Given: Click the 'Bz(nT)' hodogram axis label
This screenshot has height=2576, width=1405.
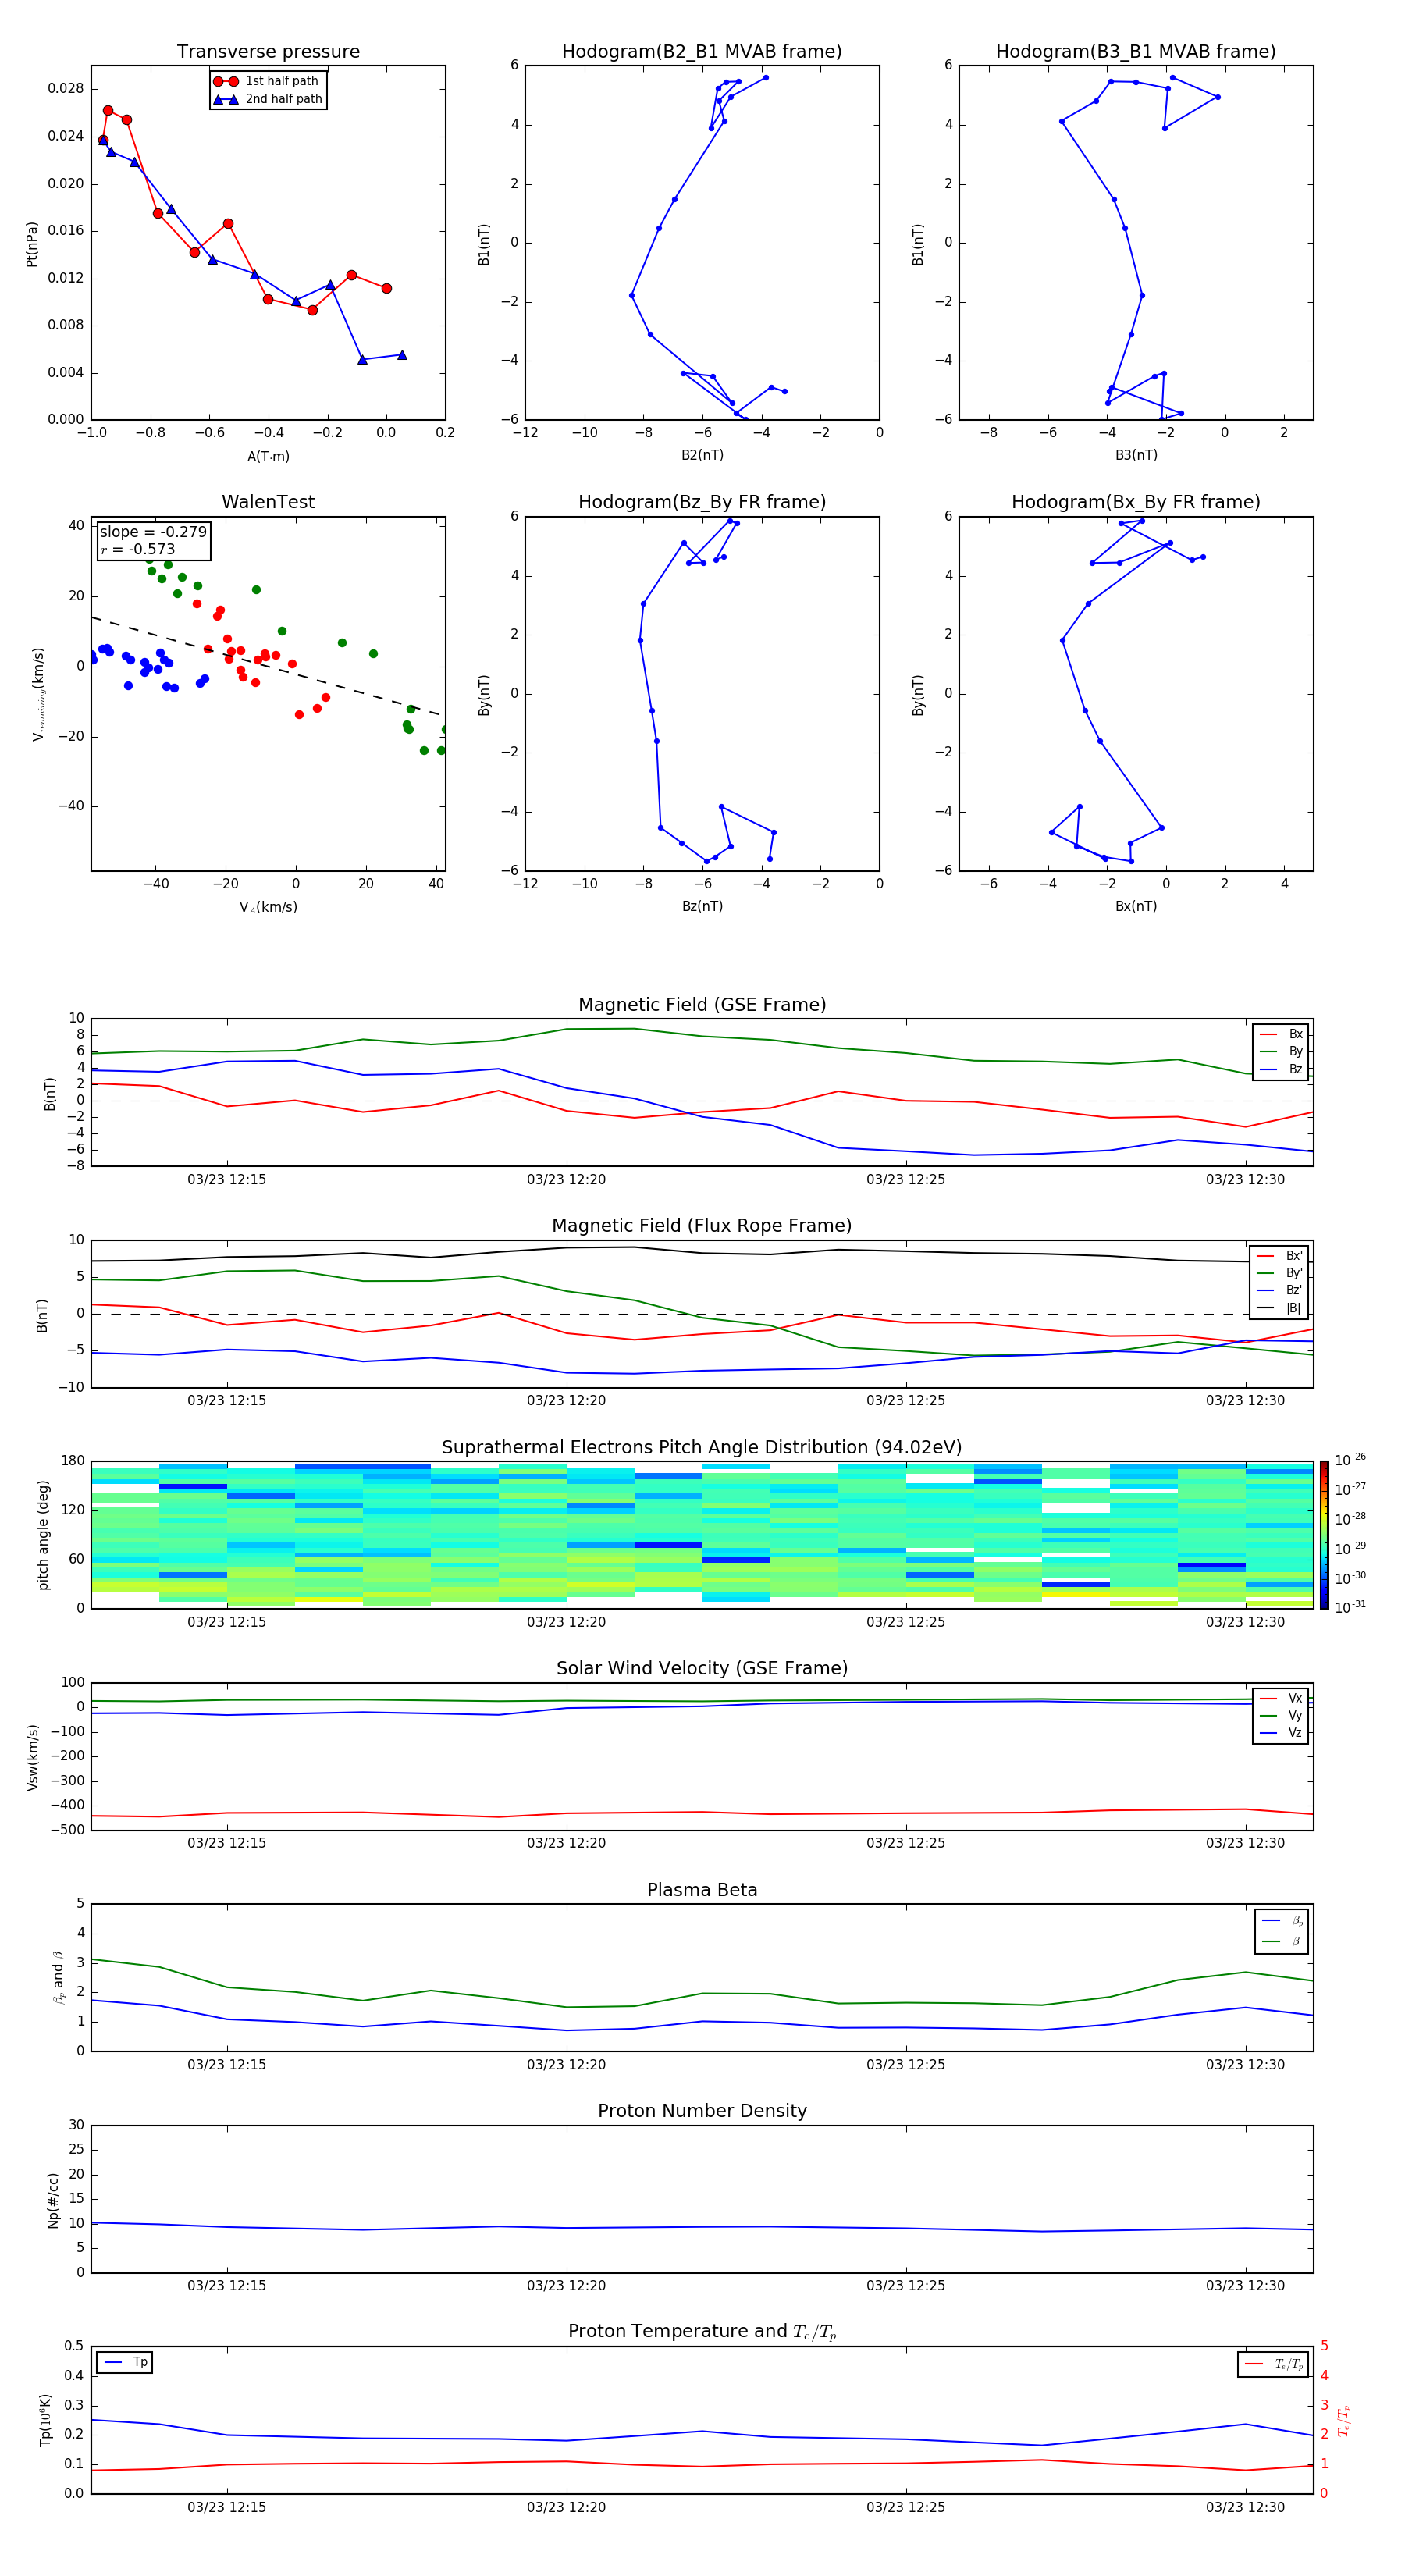Looking at the screenshot, I should click(x=702, y=906).
